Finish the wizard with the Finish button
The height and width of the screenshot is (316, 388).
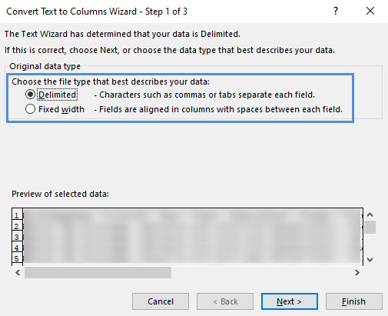click(x=354, y=301)
